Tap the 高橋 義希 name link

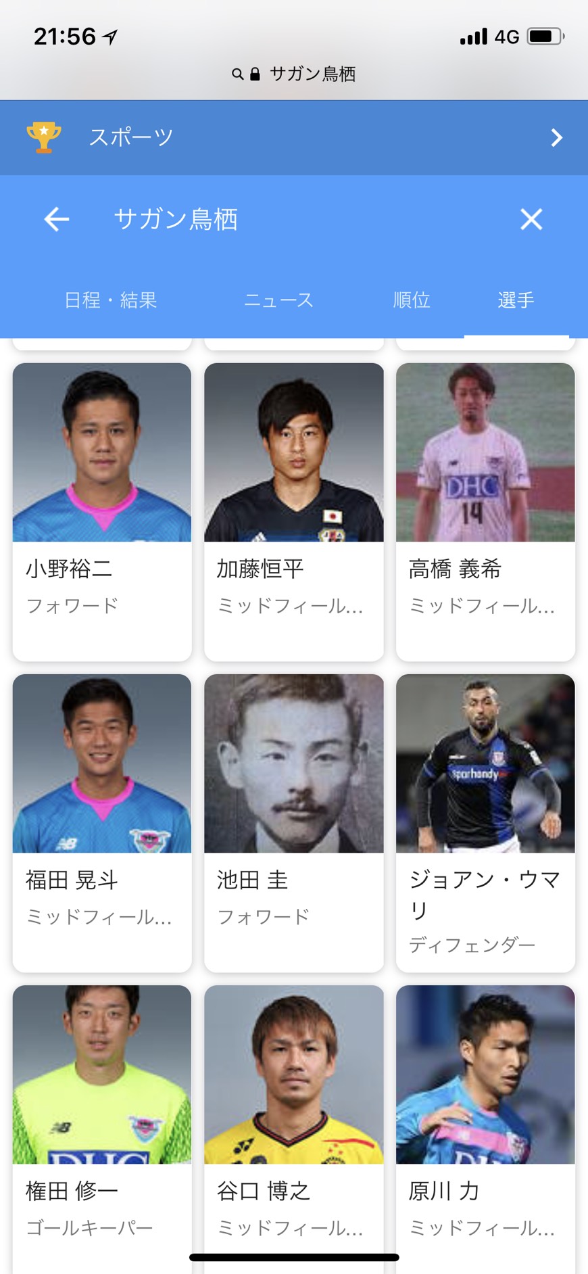tap(455, 569)
